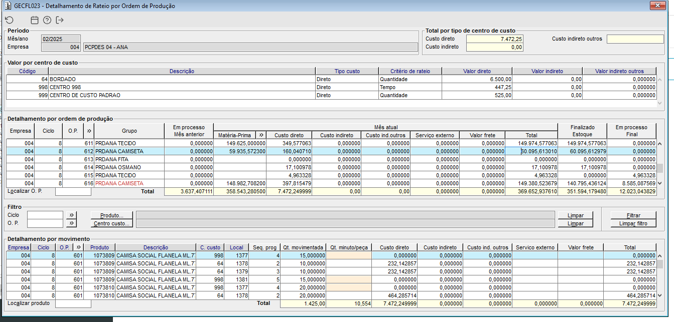Click the Limpar button next to the Produto field
This screenshot has height=322, width=674.
(x=575, y=215)
